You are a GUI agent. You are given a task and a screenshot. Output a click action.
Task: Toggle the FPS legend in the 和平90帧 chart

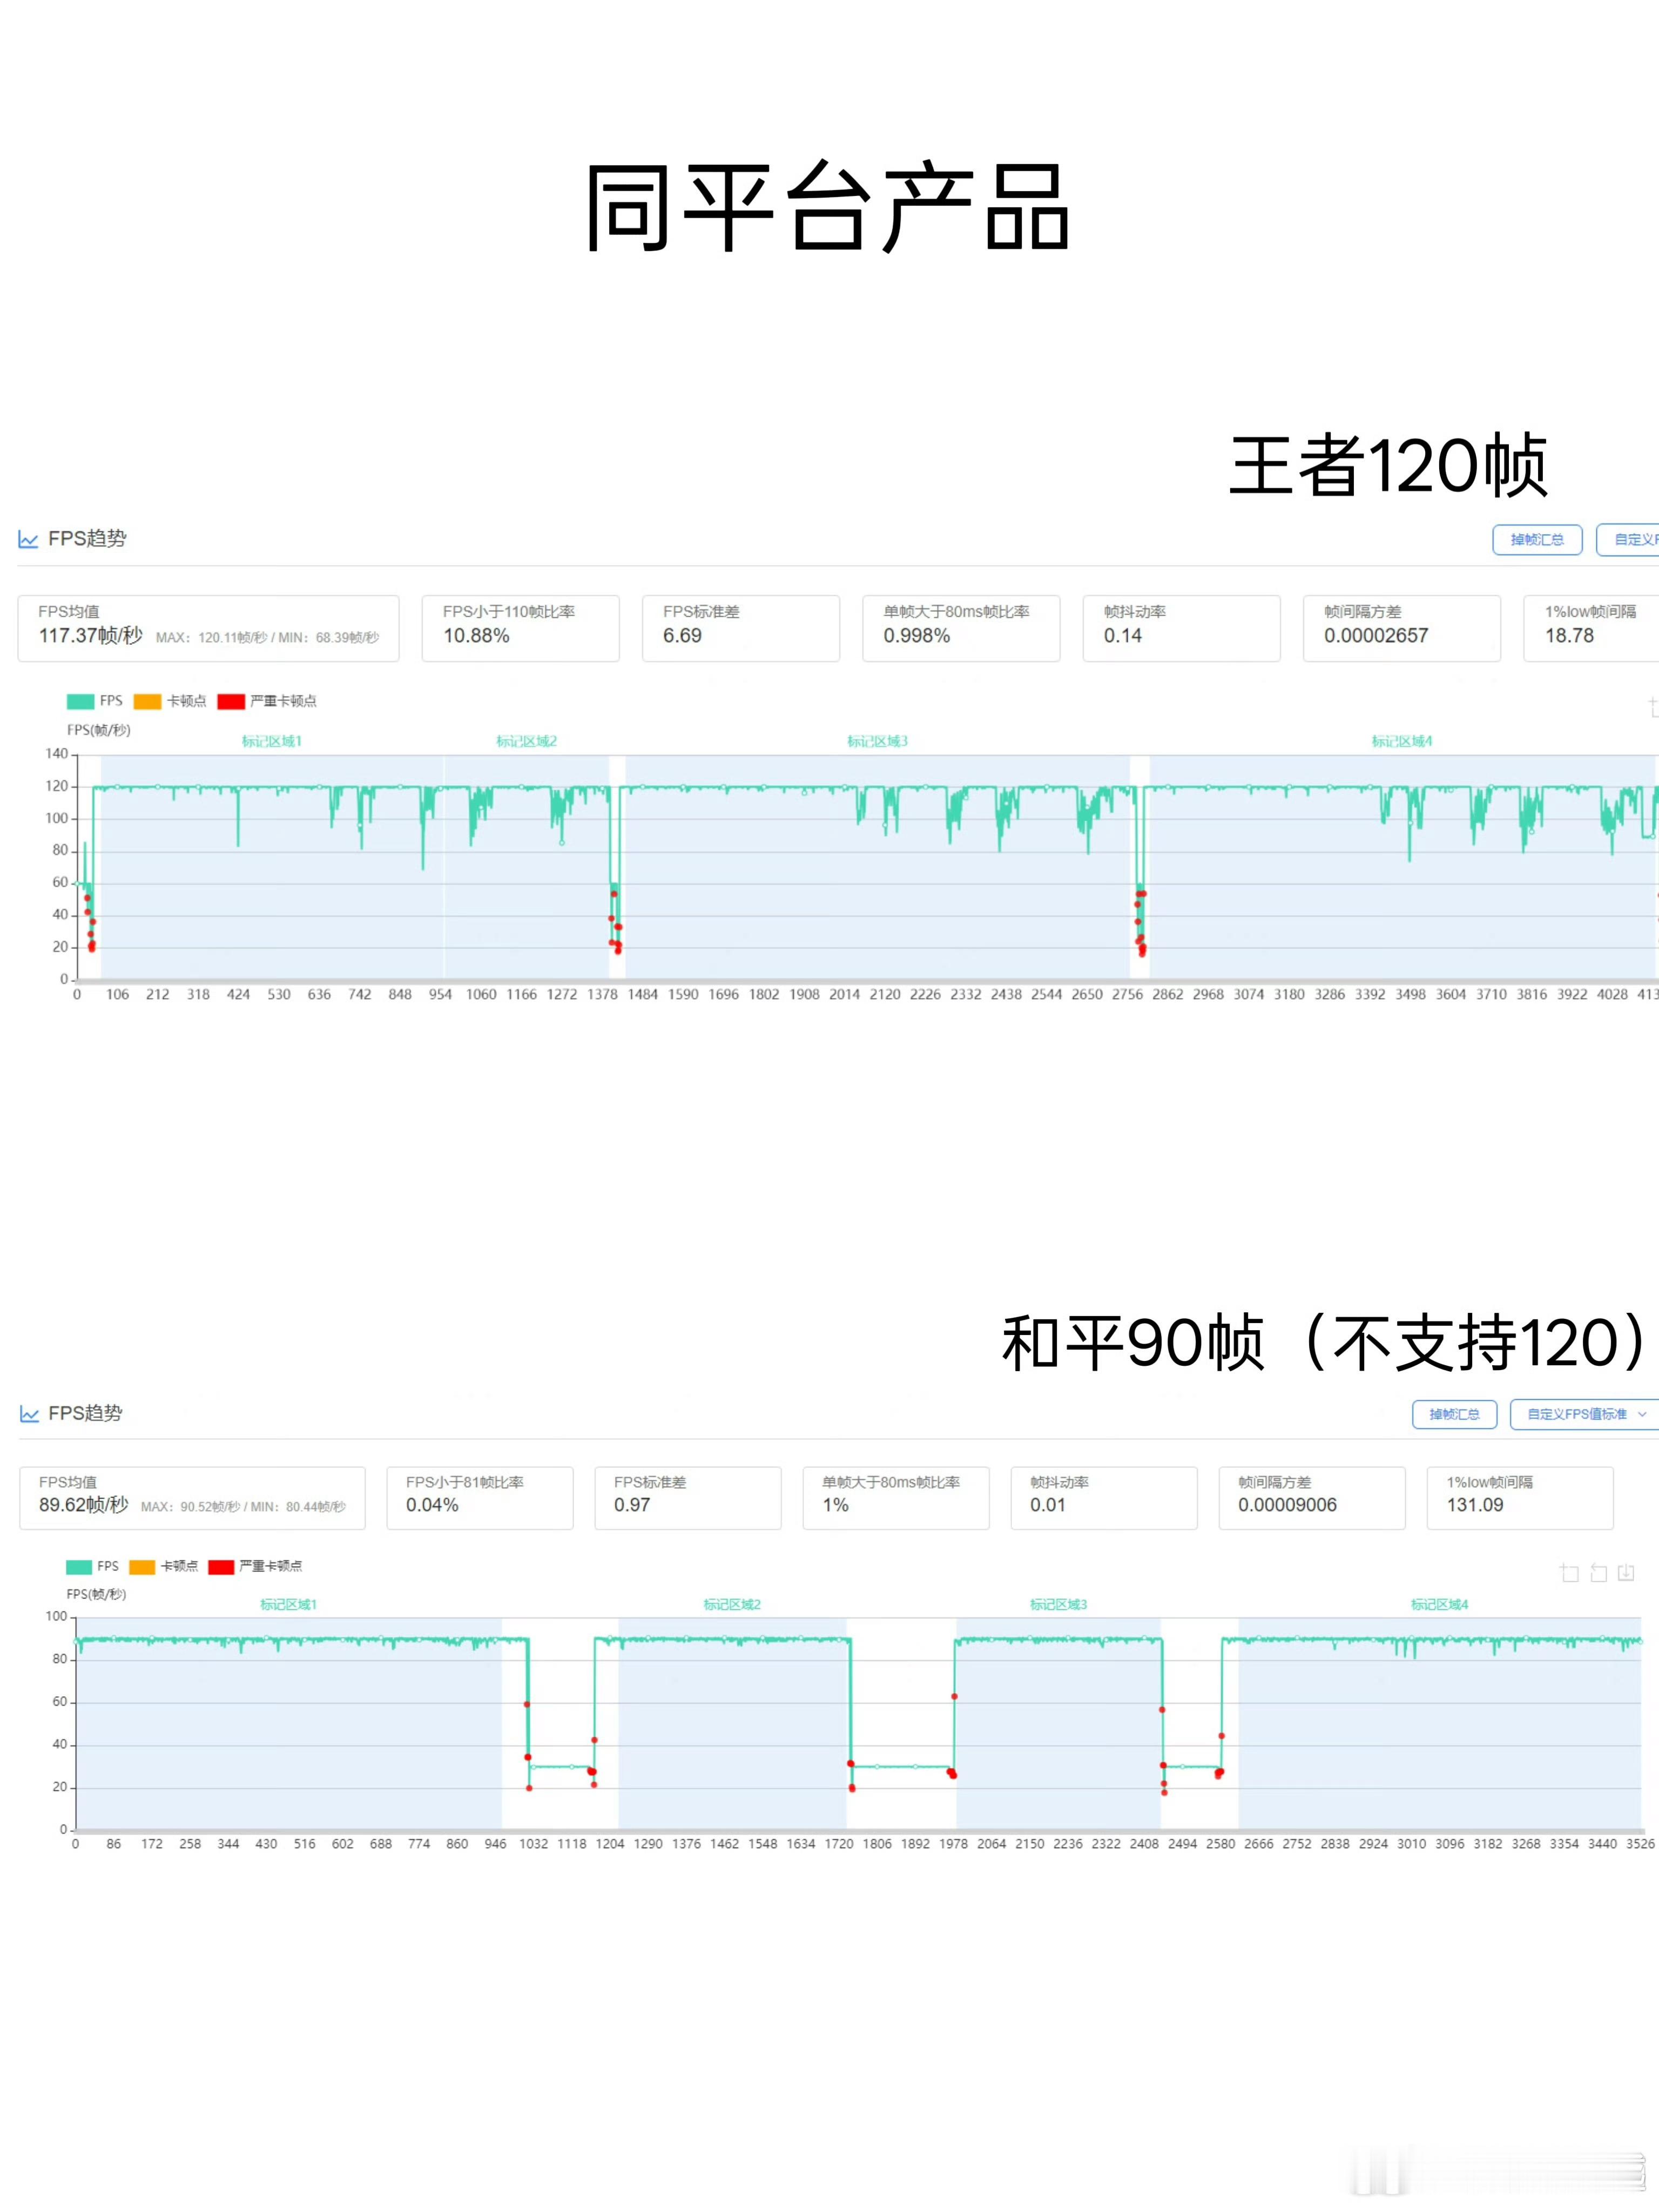[x=92, y=1566]
